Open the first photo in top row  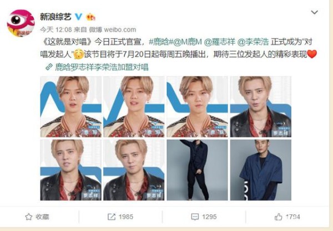[70, 106]
